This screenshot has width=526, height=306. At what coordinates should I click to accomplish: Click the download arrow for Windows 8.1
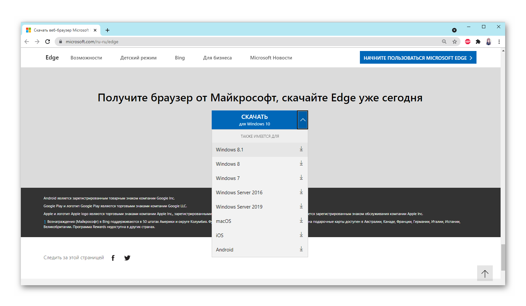(301, 149)
